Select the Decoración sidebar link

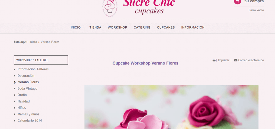click(x=26, y=76)
